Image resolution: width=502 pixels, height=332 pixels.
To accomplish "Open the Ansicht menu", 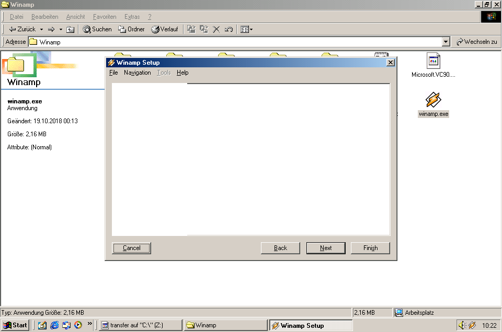I will tap(75, 17).
